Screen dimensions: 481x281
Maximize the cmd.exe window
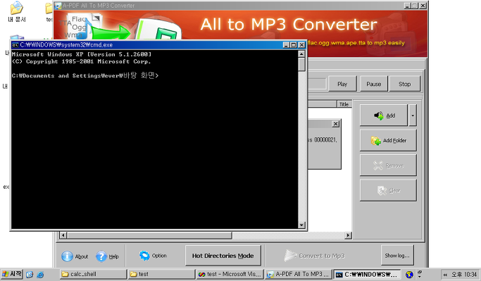tap(294, 45)
